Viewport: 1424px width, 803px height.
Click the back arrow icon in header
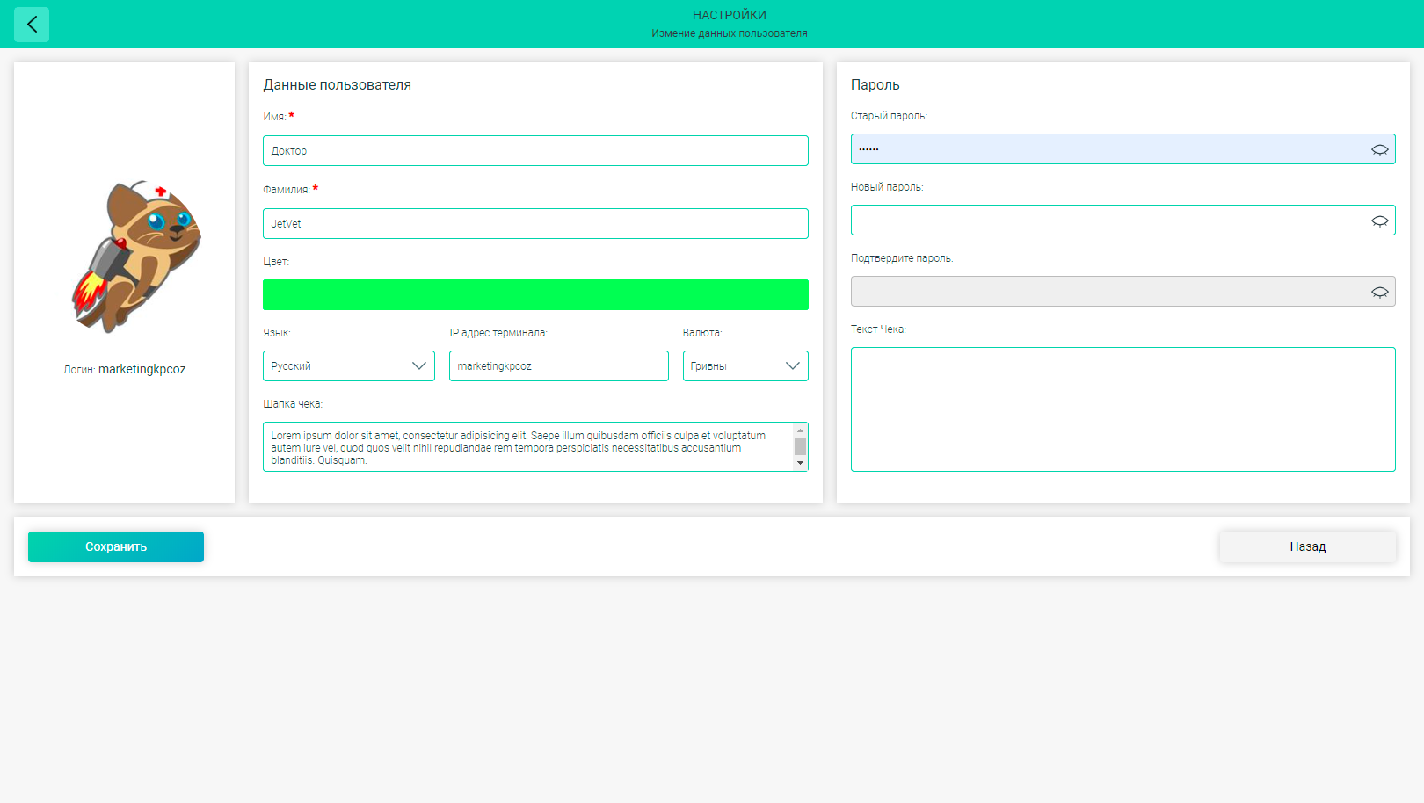32,25
